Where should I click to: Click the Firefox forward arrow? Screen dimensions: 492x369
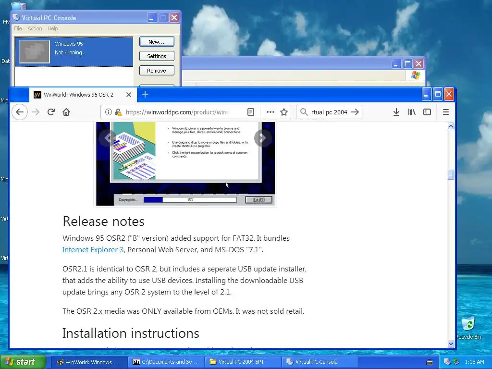tap(36, 112)
